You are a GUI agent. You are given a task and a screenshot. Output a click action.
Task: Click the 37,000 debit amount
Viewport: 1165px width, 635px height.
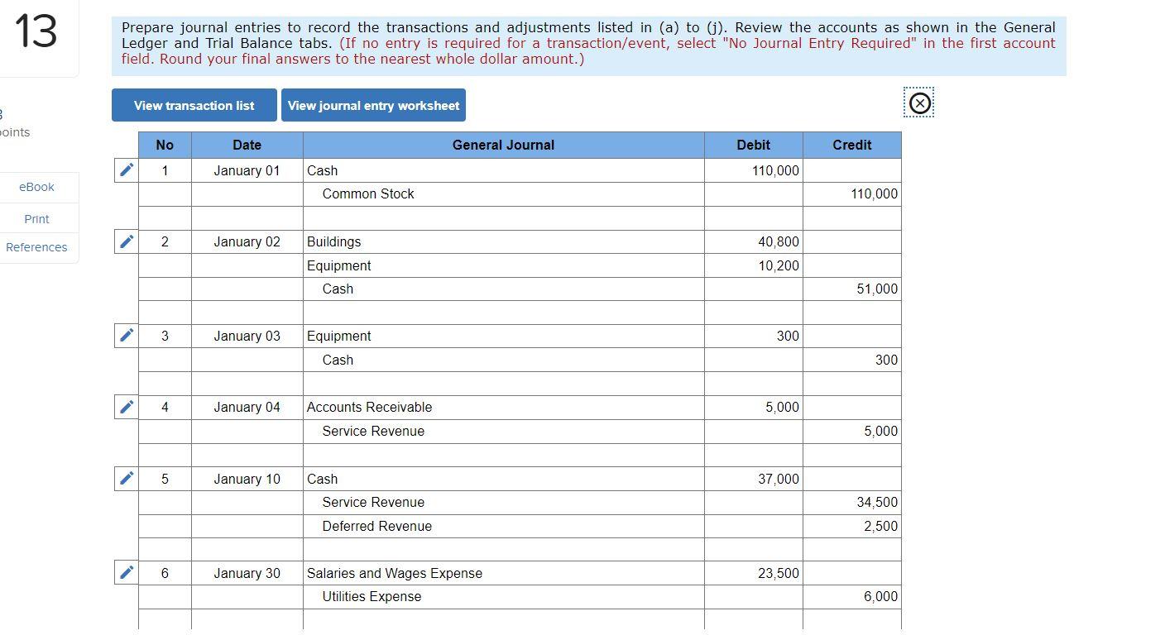(x=754, y=479)
